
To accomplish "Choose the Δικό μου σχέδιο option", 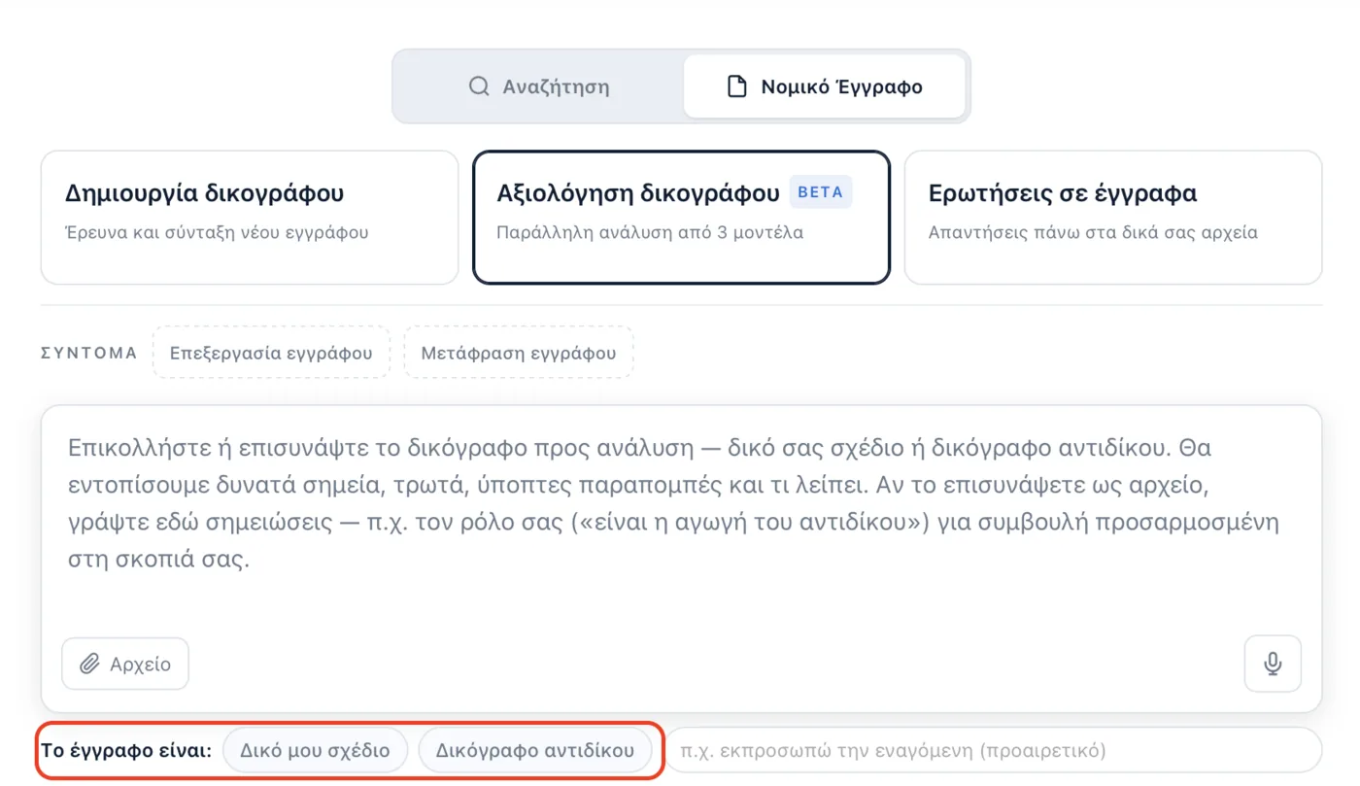I will [x=315, y=751].
